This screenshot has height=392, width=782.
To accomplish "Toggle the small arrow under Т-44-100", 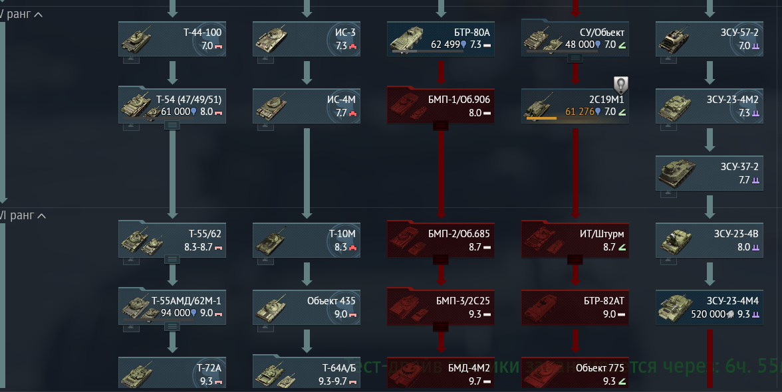I will coord(131,59).
